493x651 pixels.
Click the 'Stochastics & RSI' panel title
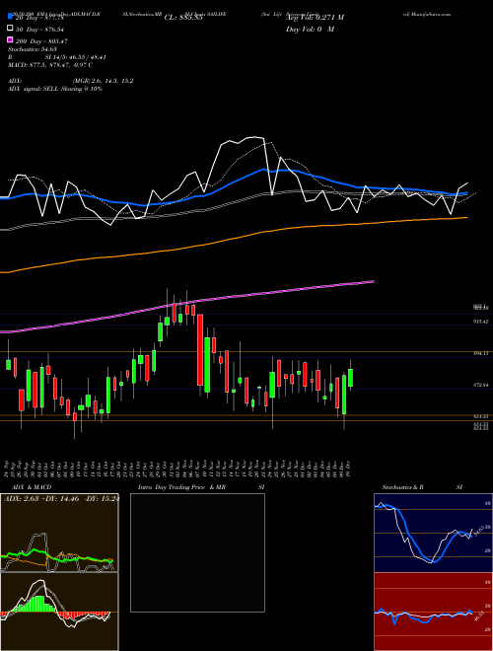(422, 487)
